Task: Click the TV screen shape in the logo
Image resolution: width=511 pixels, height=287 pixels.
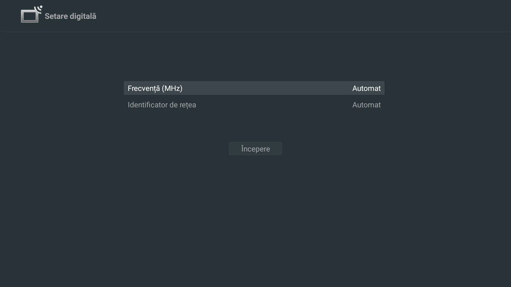Action: 29,16
